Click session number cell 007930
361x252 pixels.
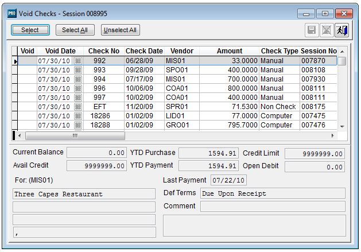coord(319,79)
